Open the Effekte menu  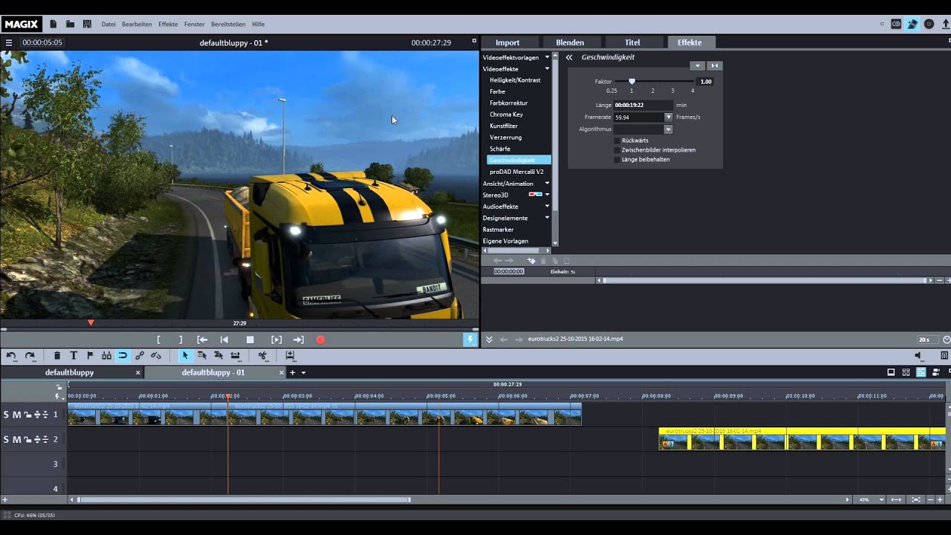click(x=168, y=25)
